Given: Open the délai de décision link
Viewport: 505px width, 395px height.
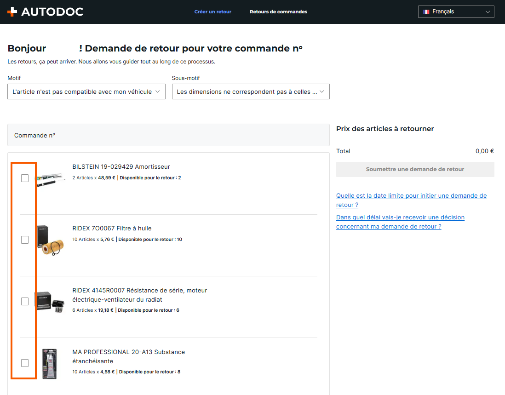Looking at the screenshot, I should (x=400, y=222).
